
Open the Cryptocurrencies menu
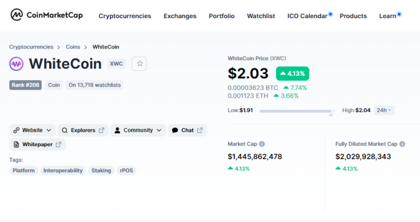pyautogui.click(x=125, y=16)
